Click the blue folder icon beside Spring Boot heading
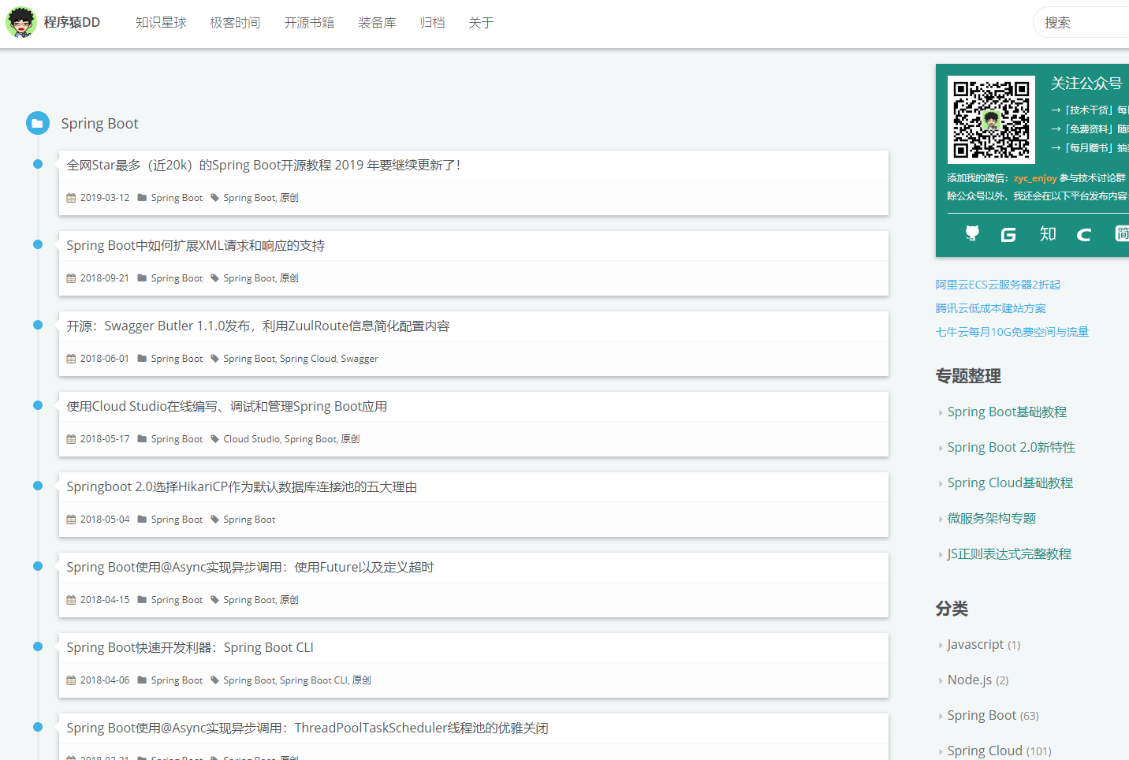Image resolution: width=1129 pixels, height=760 pixels. (x=37, y=123)
